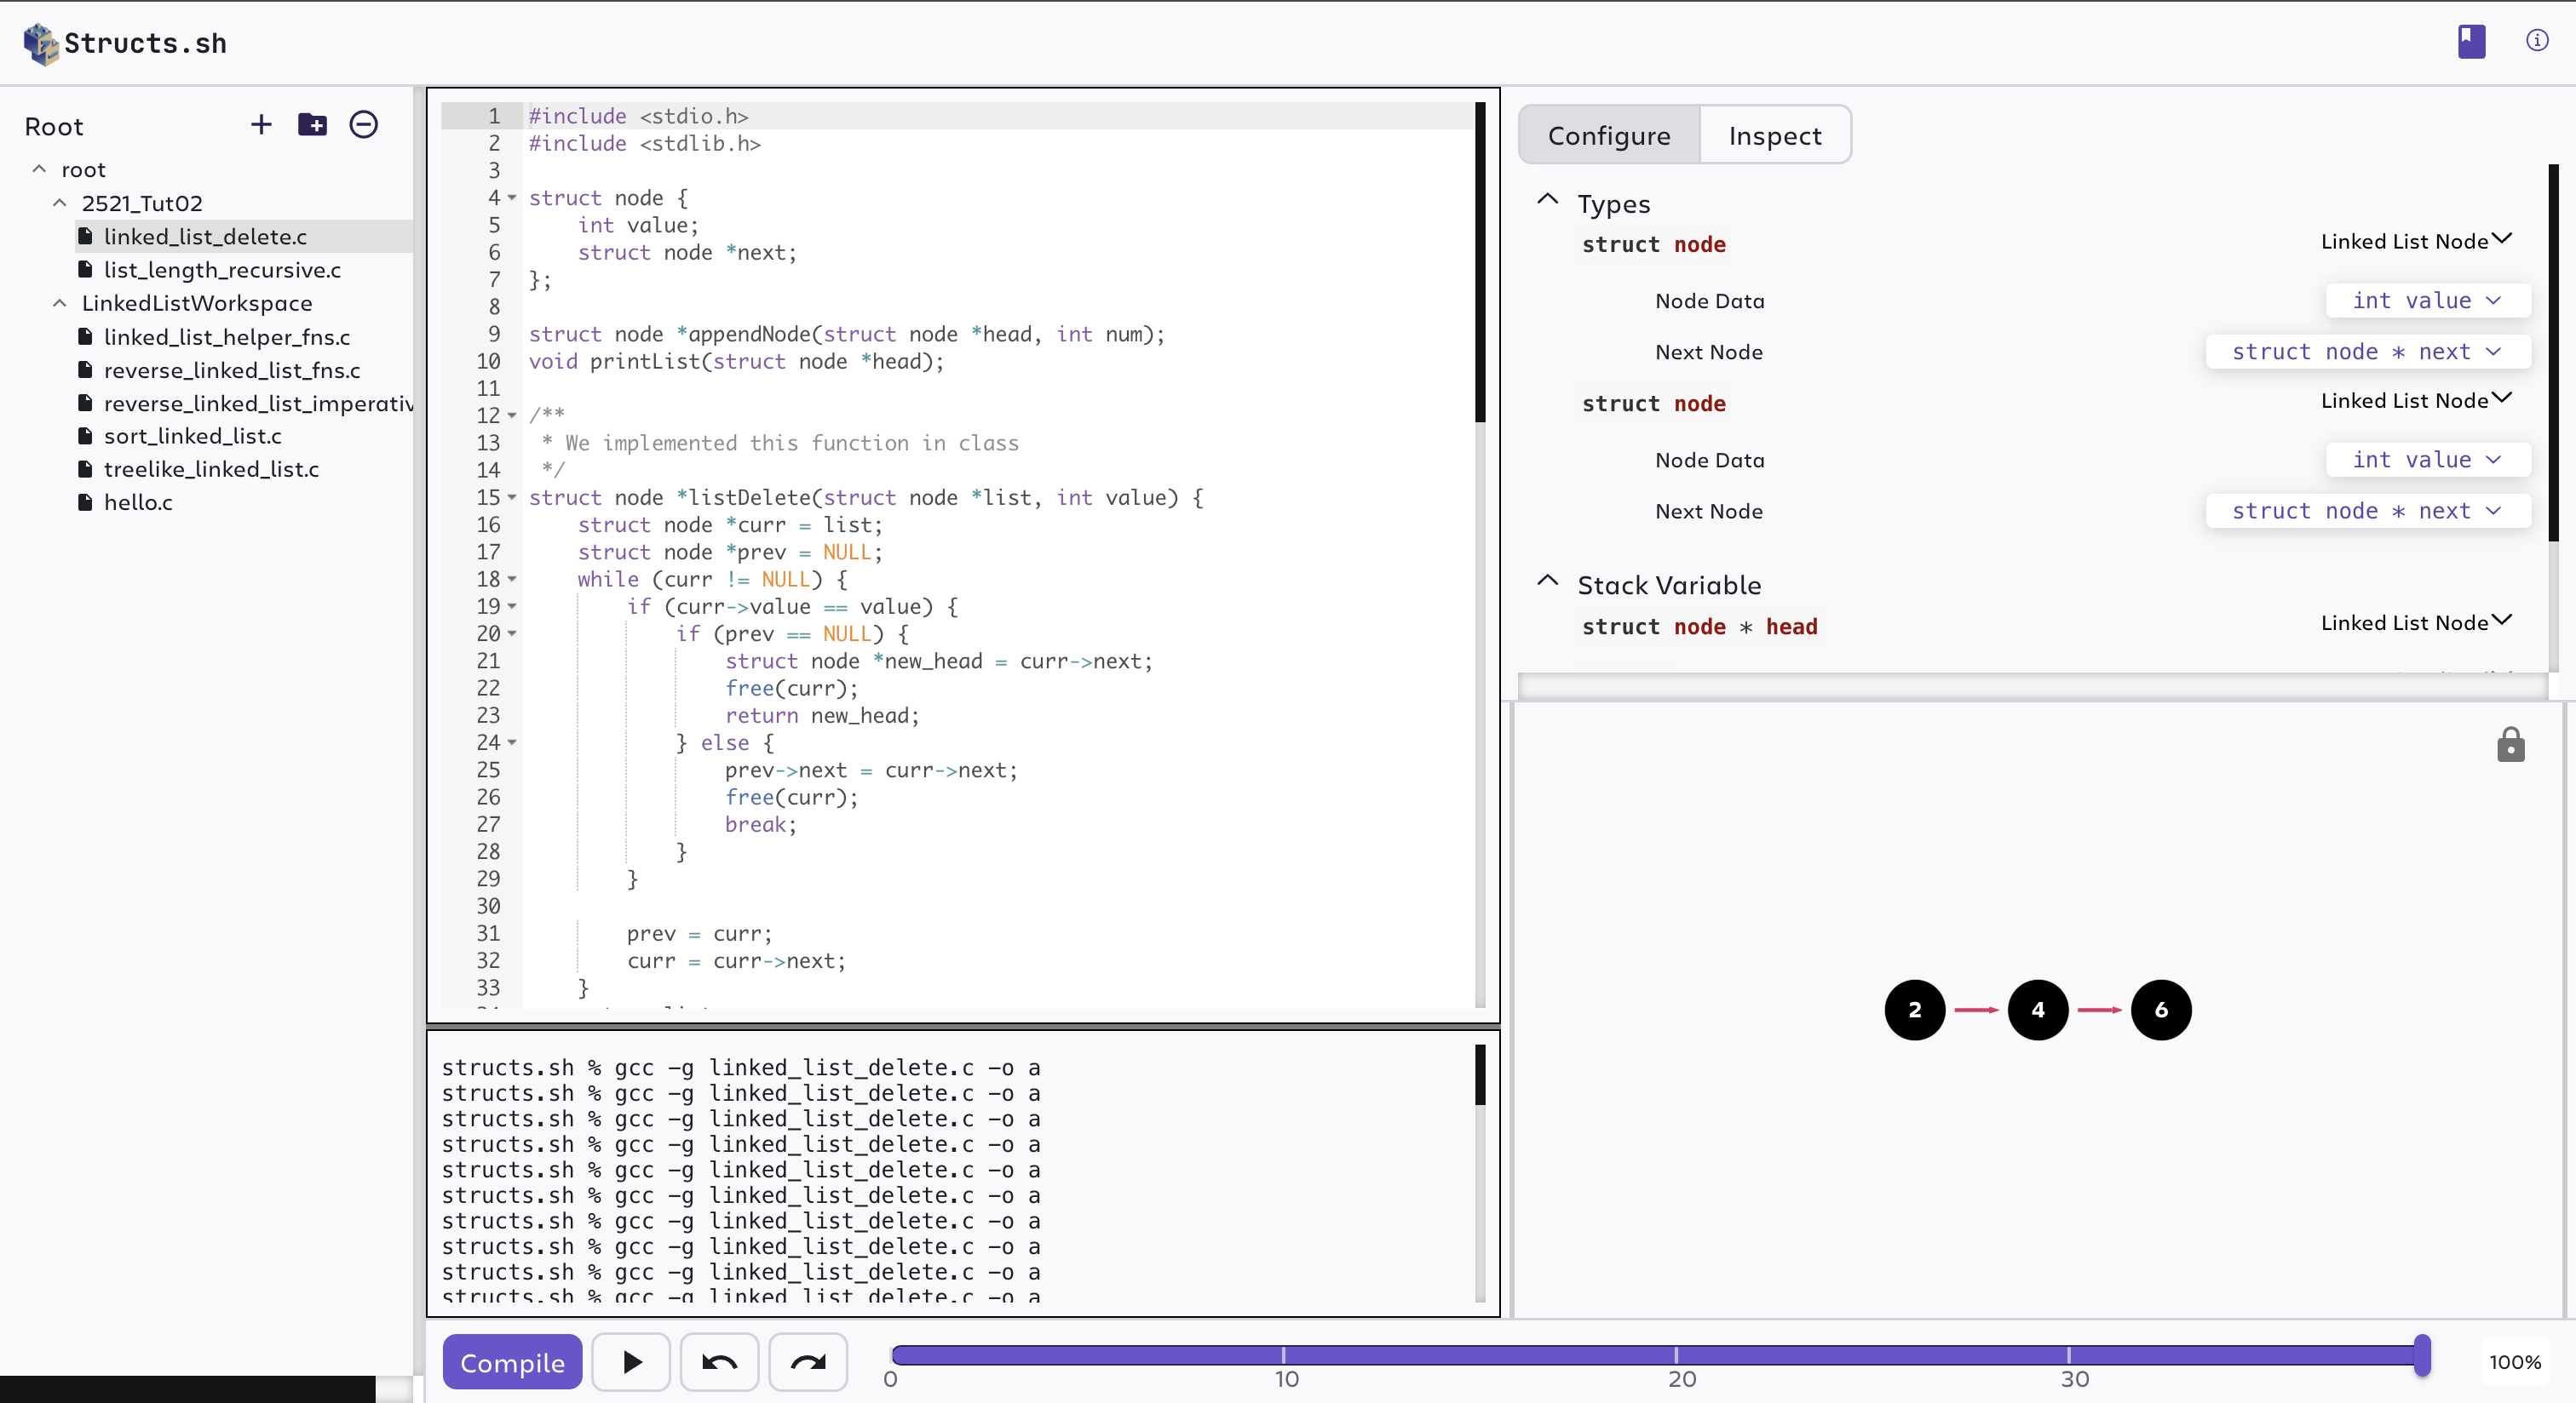The height and width of the screenshot is (1403, 2576).
Task: Place cursor on line 22 free(curr)
Action: [791, 688]
